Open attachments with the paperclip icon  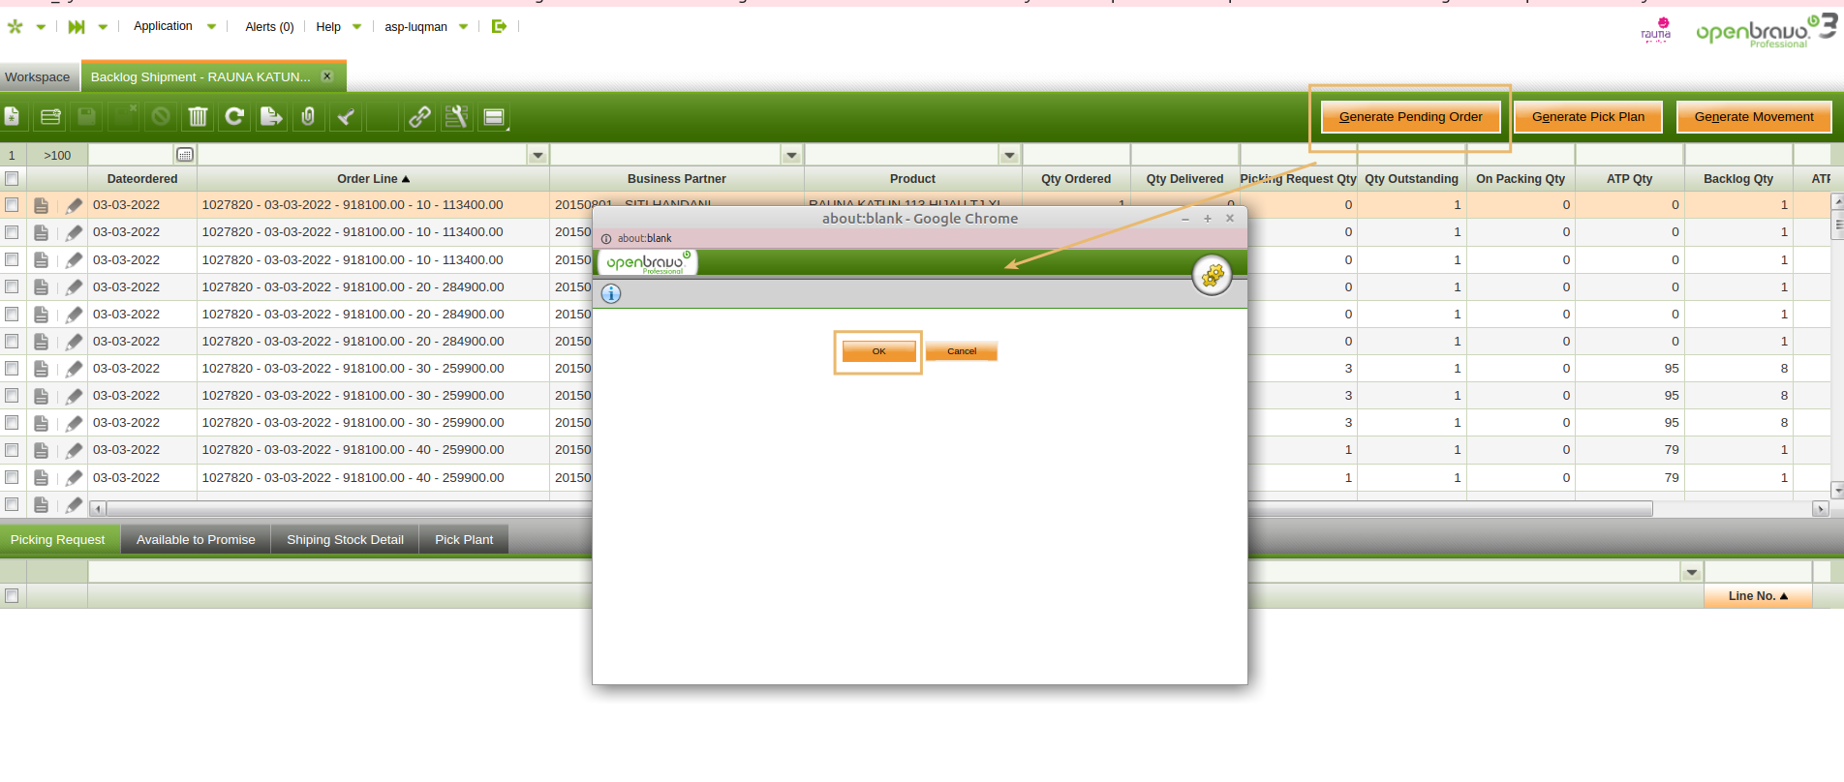[x=308, y=117]
